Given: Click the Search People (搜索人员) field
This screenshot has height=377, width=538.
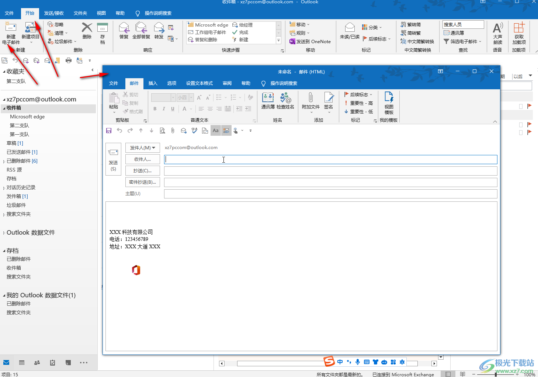Looking at the screenshot, I should (463, 24).
